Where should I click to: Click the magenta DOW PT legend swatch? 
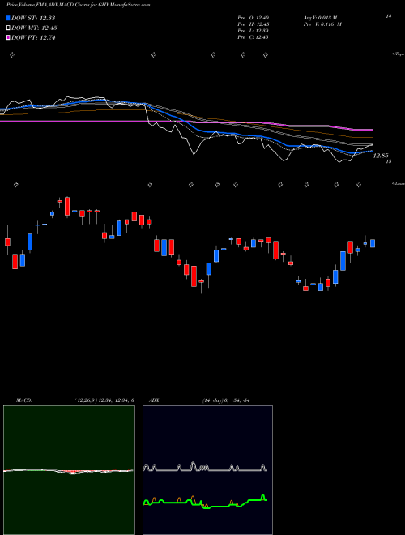[x=9, y=38]
